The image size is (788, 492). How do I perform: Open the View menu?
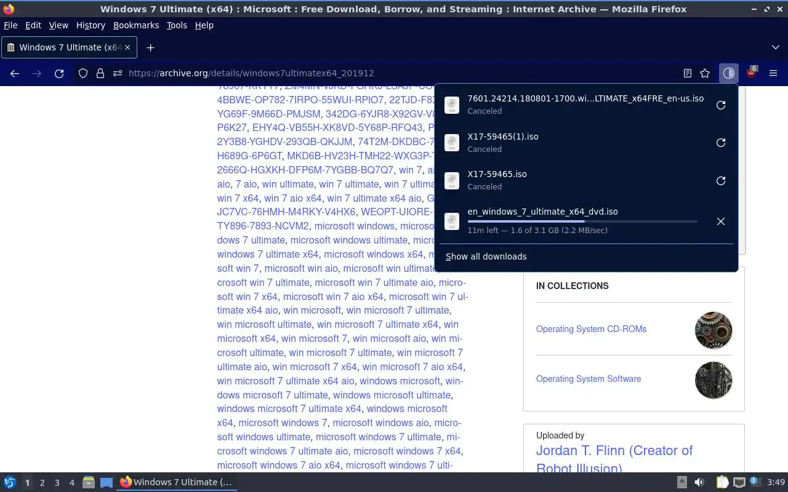click(58, 25)
